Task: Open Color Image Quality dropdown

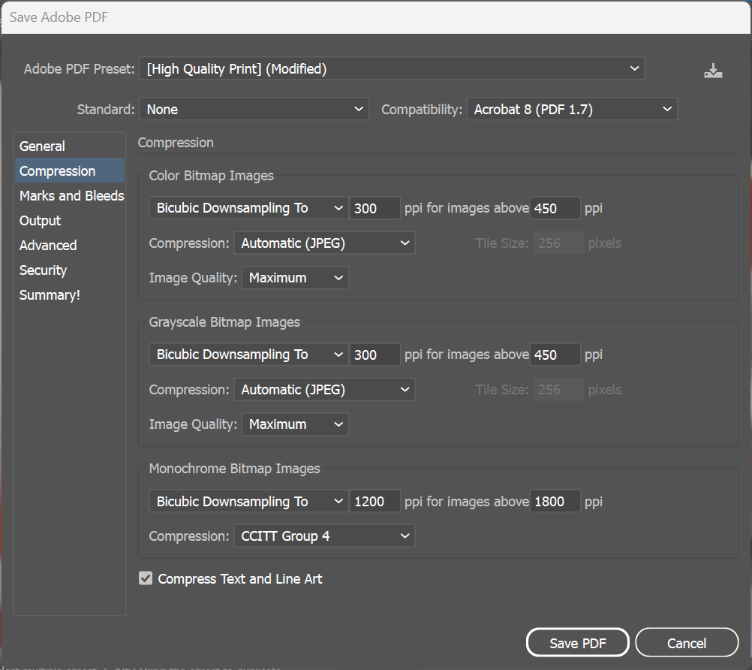Action: [x=295, y=278]
